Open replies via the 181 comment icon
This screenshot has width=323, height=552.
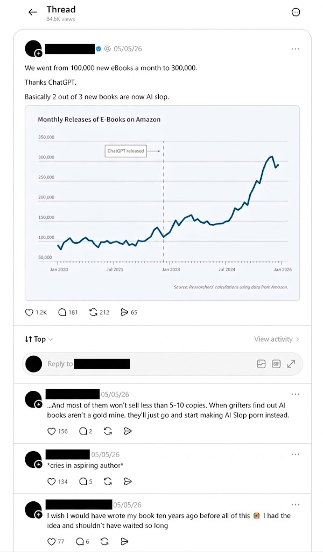(62, 312)
